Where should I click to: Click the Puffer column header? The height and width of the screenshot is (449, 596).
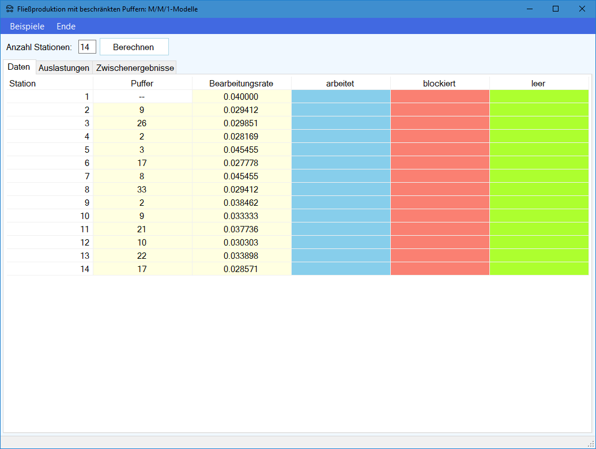(142, 84)
